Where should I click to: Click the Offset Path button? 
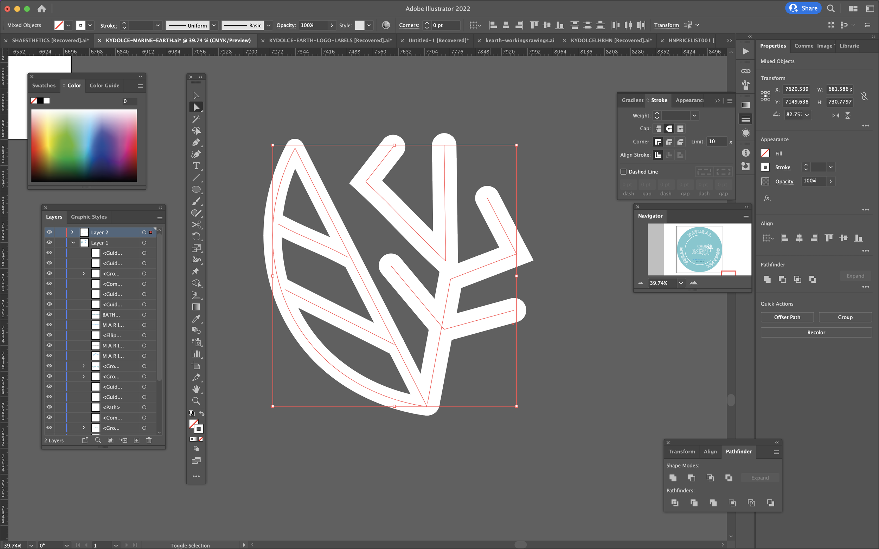coord(787,317)
